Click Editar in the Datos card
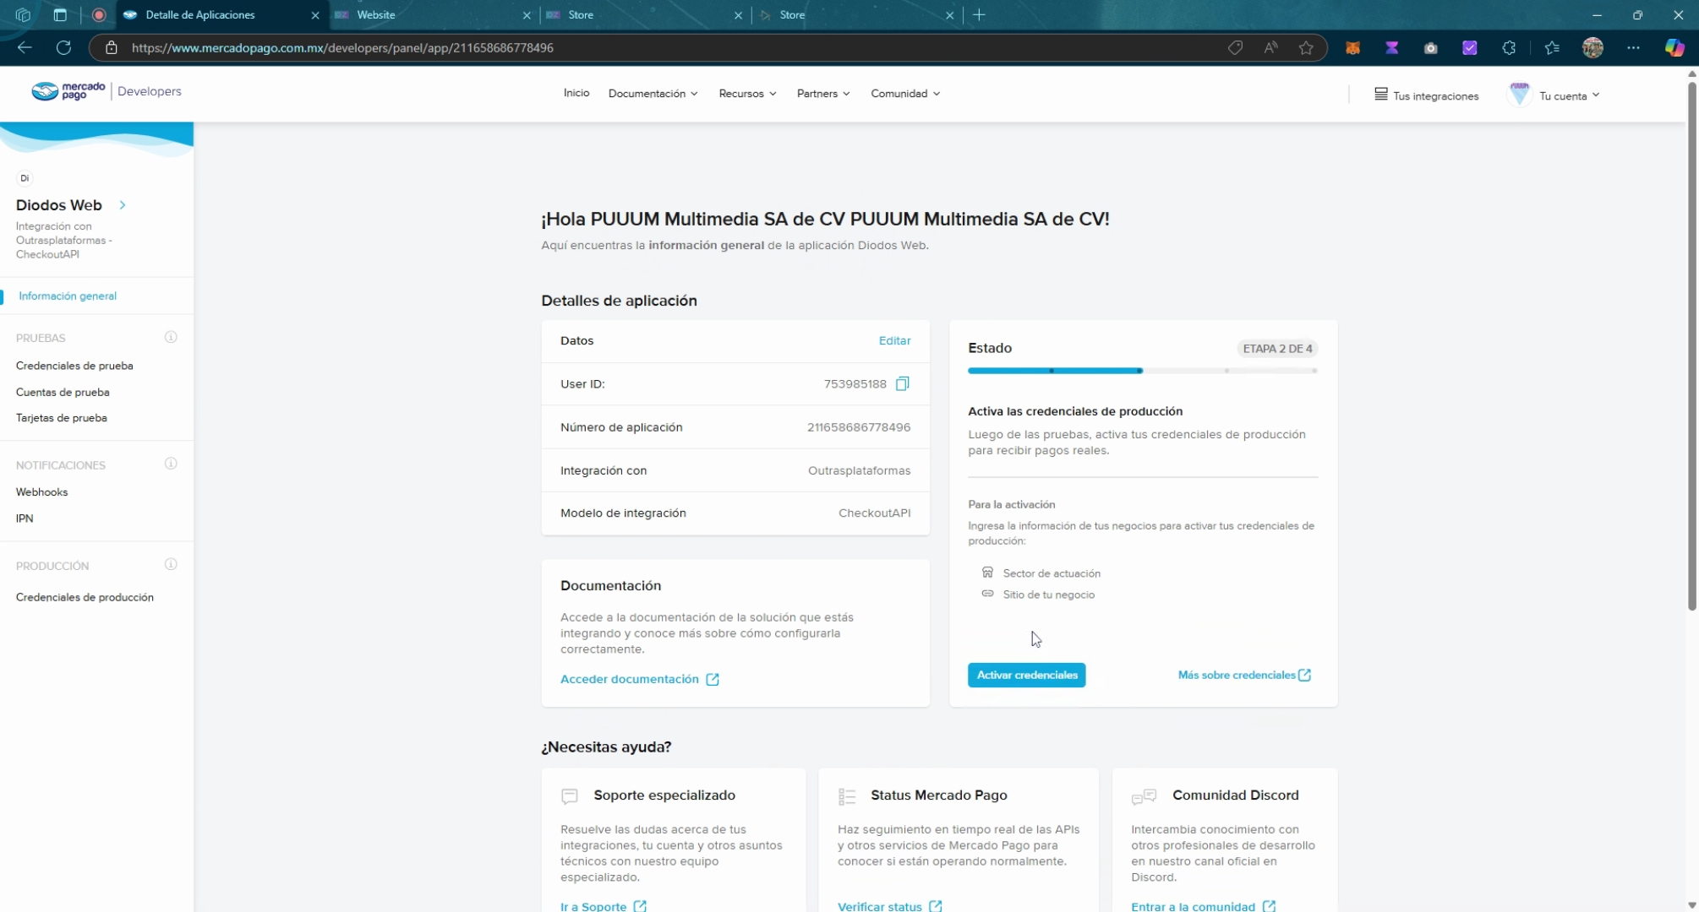 point(894,340)
